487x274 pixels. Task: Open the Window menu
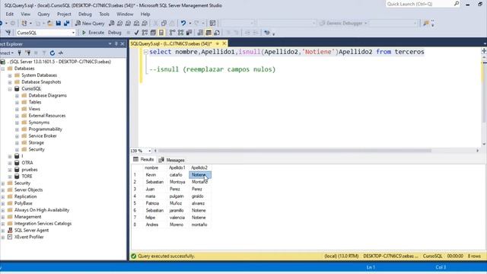(125, 14)
